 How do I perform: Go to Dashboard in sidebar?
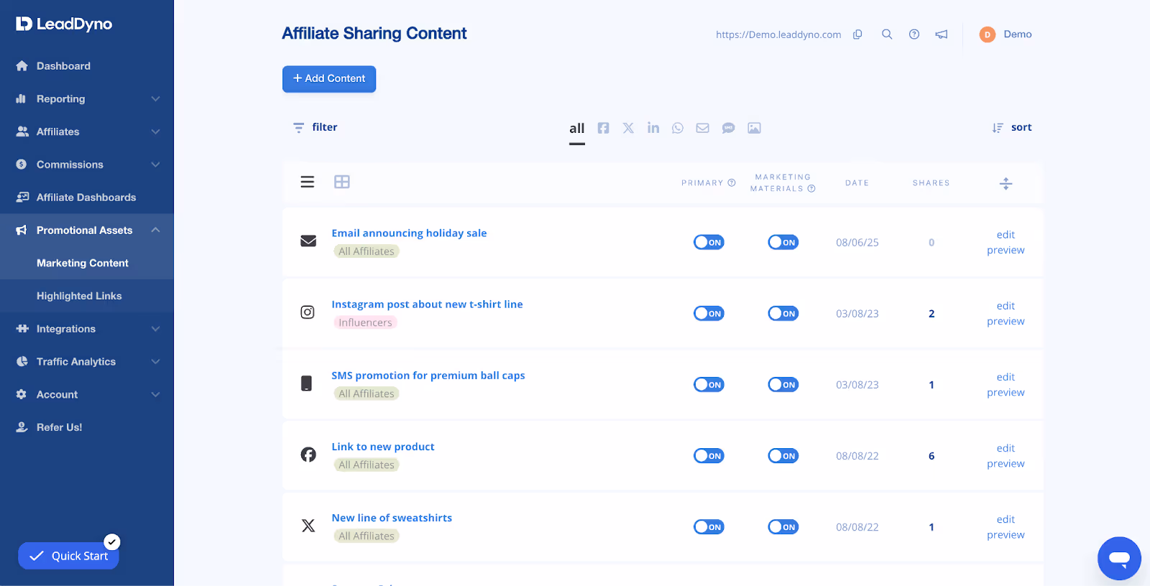point(63,66)
